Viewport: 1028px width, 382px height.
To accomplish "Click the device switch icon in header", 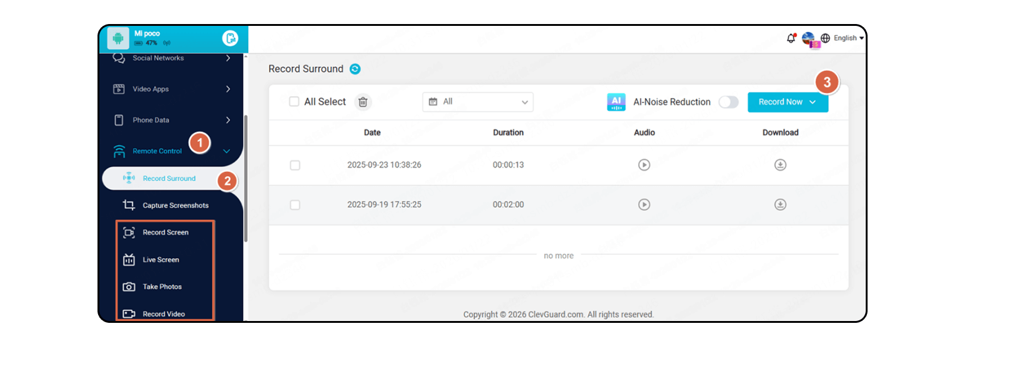I will (230, 39).
